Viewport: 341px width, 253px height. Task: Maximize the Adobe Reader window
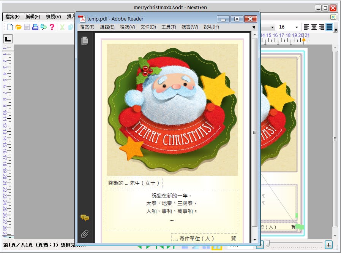(237, 19)
